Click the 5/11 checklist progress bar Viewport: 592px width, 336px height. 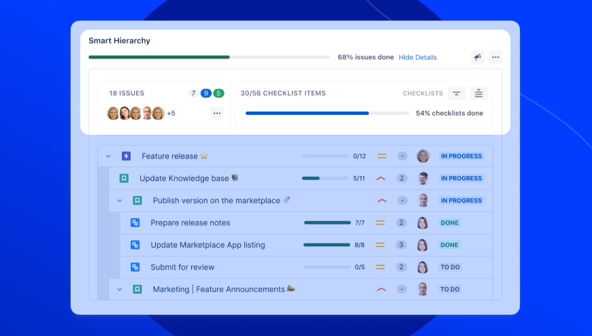click(x=325, y=178)
